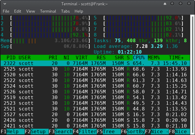Click the CPU 1 usage meter bar
The width and height of the screenshot is (195, 135).
[x=50, y=18]
